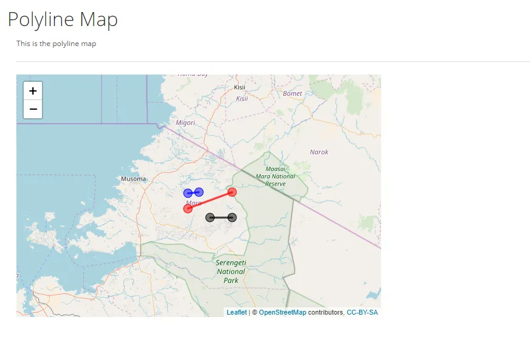The width and height of the screenshot is (530, 354).
Task: Click the upper-right red circle marker
Action: [232, 192]
